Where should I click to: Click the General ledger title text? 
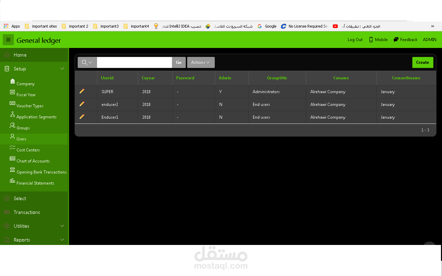pyautogui.click(x=39, y=40)
